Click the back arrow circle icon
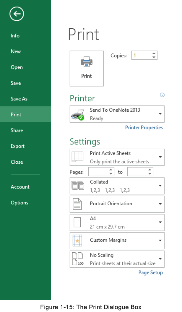This screenshot has height=312, width=182. click(17, 14)
